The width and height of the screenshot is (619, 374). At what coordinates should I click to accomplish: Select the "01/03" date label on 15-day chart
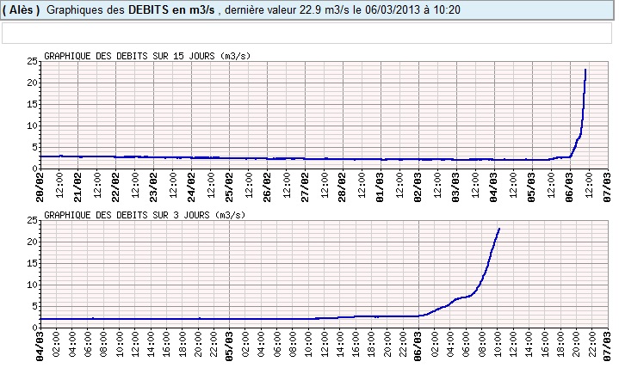[x=381, y=187]
